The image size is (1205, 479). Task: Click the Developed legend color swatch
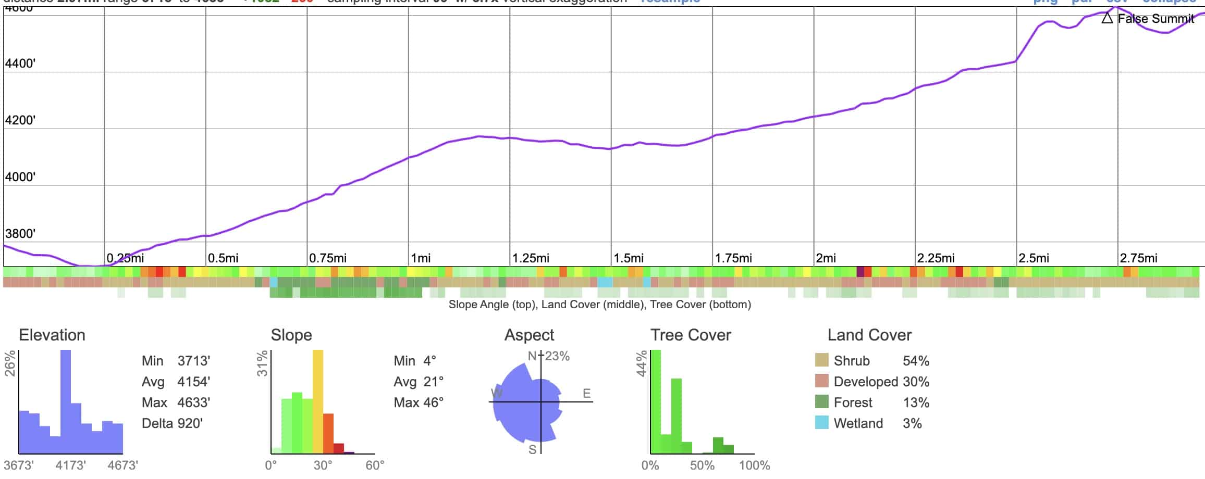point(821,381)
